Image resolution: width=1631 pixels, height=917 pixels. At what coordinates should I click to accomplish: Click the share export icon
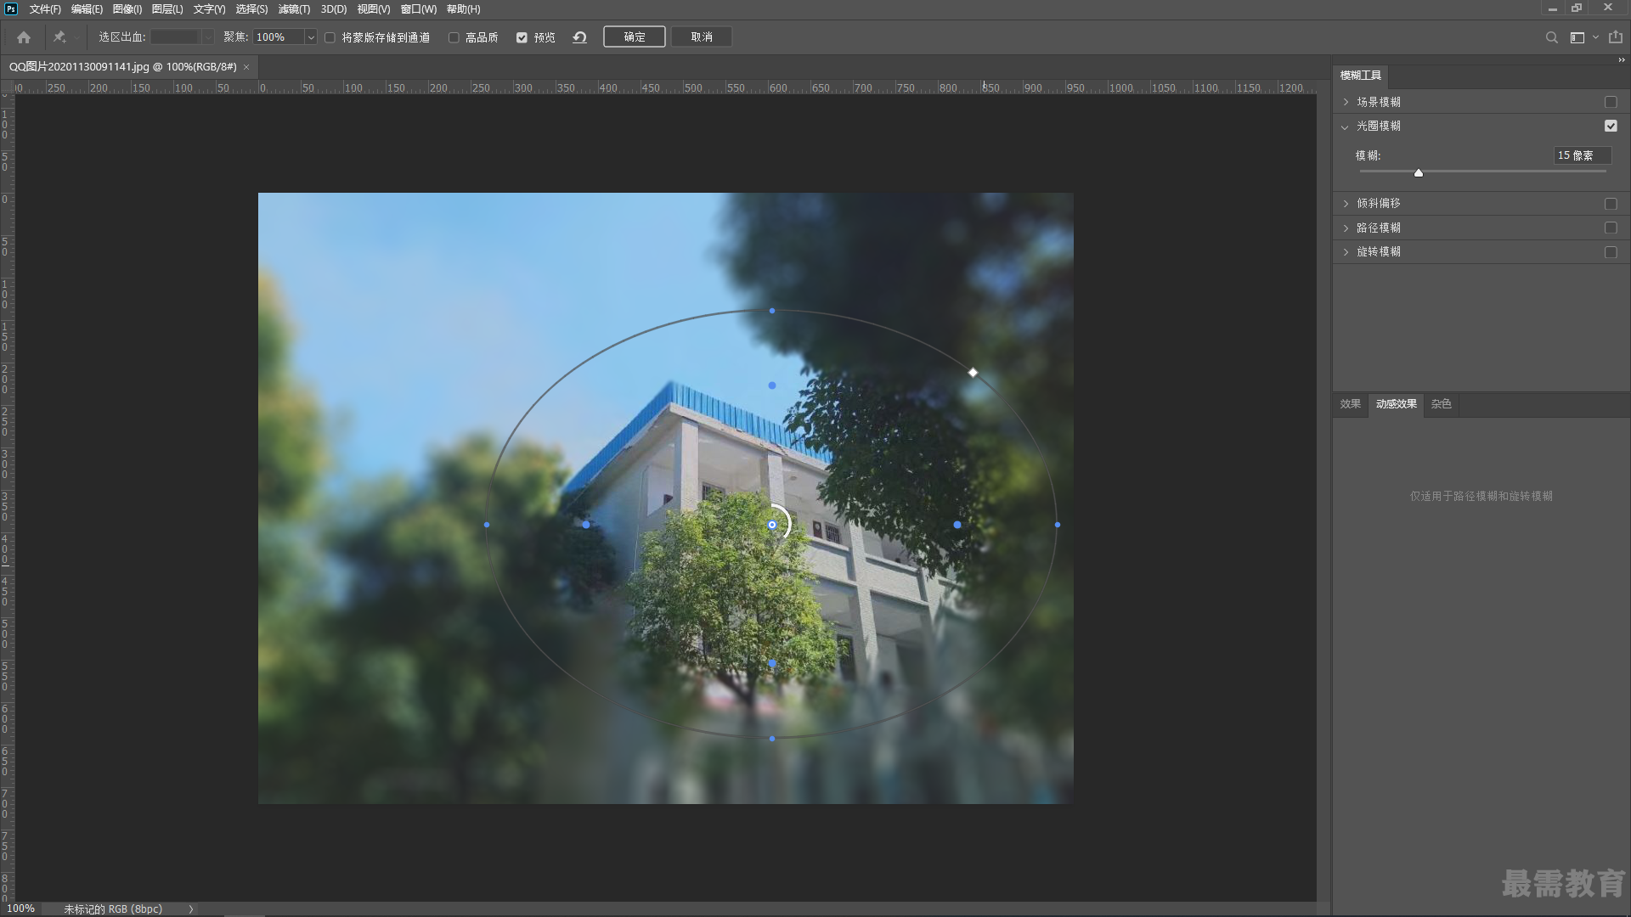1616,37
